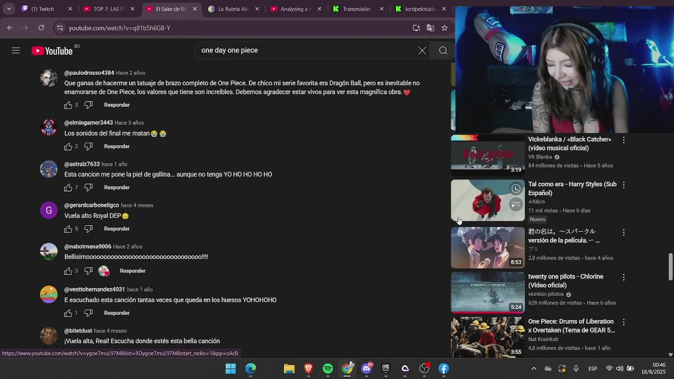Reload the page with the refresh icon
The height and width of the screenshot is (379, 674).
[x=41, y=28]
